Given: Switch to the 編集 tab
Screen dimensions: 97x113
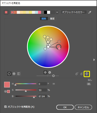Looking at the screenshot, I should pyautogui.click(x=44, y=19).
